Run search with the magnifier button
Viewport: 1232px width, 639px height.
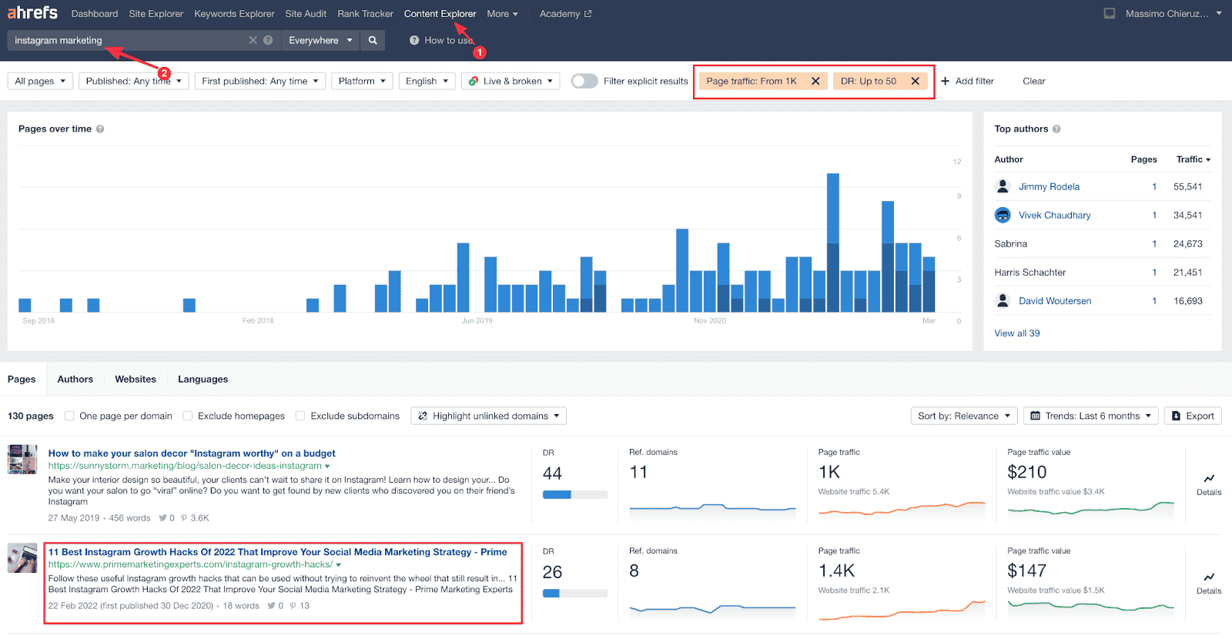[x=373, y=40]
